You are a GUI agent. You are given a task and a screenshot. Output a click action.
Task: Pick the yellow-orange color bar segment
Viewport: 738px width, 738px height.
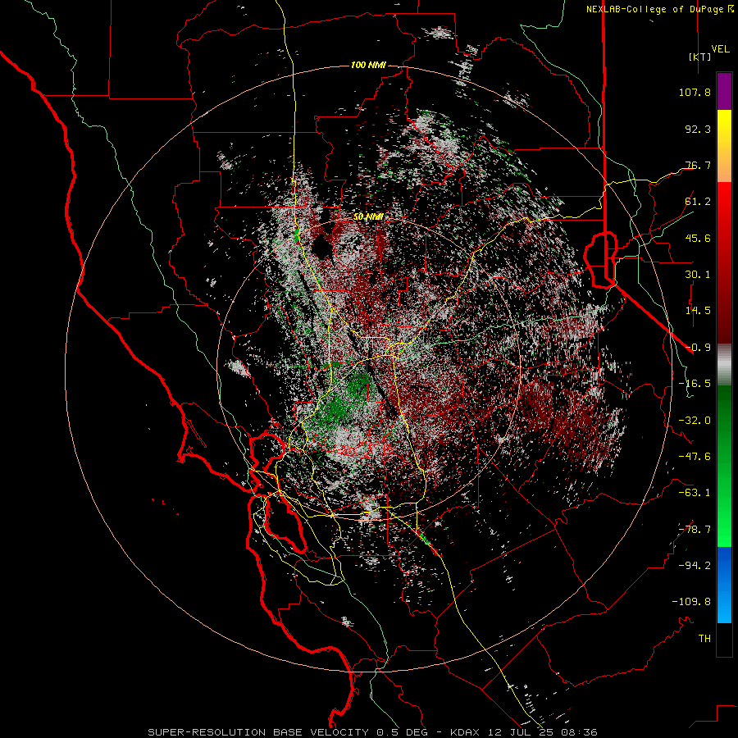pos(724,146)
